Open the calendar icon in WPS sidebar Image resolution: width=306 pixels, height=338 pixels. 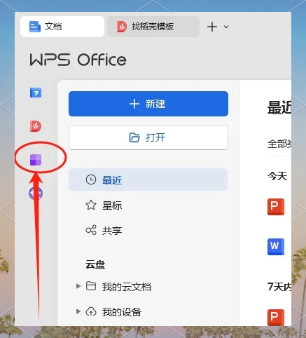36,93
